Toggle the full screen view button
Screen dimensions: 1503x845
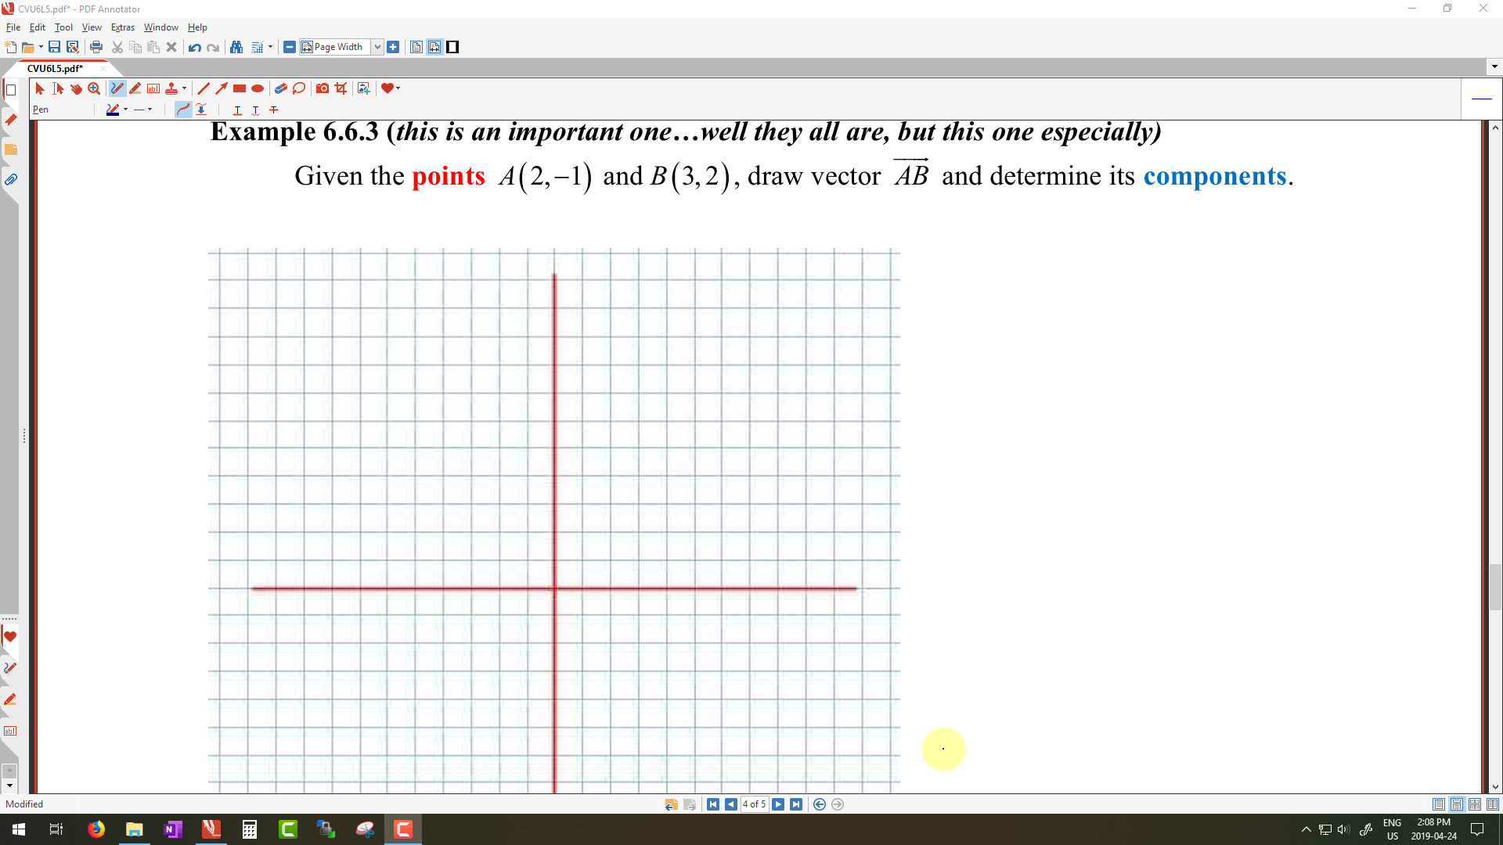pyautogui.click(x=452, y=47)
